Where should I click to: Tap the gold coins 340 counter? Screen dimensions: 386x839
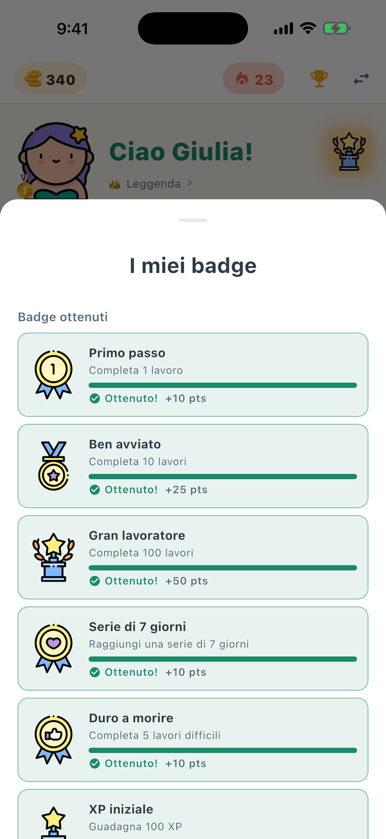(50, 79)
